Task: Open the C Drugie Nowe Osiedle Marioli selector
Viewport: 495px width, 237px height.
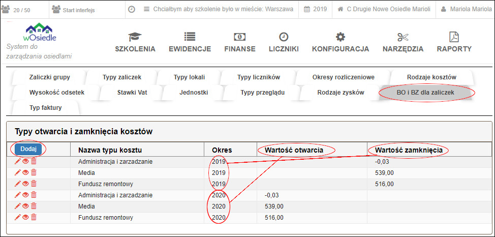Action: (384, 9)
